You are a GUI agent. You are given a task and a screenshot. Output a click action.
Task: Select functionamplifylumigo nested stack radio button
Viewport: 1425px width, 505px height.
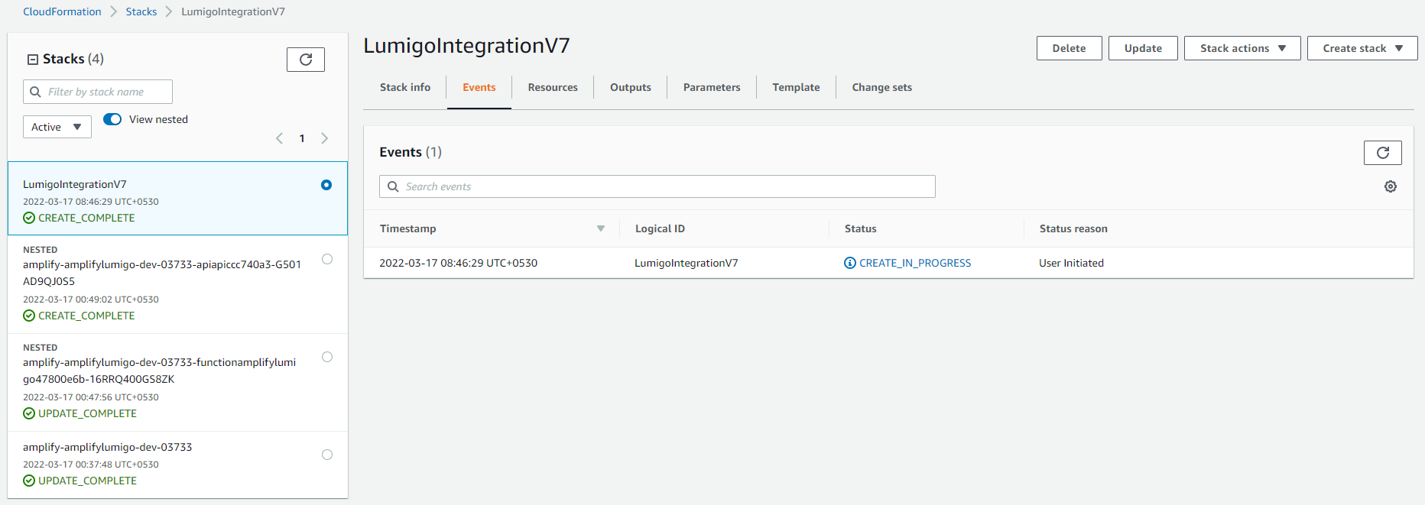[x=327, y=357]
